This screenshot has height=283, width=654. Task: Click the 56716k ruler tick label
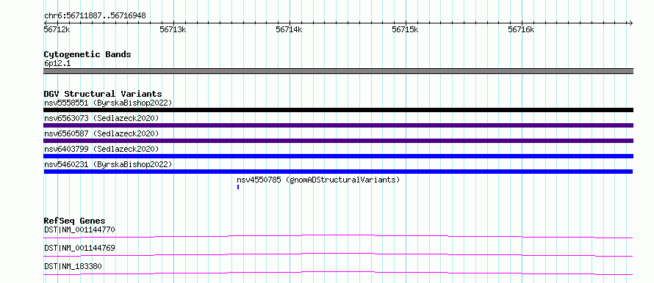[x=521, y=29]
